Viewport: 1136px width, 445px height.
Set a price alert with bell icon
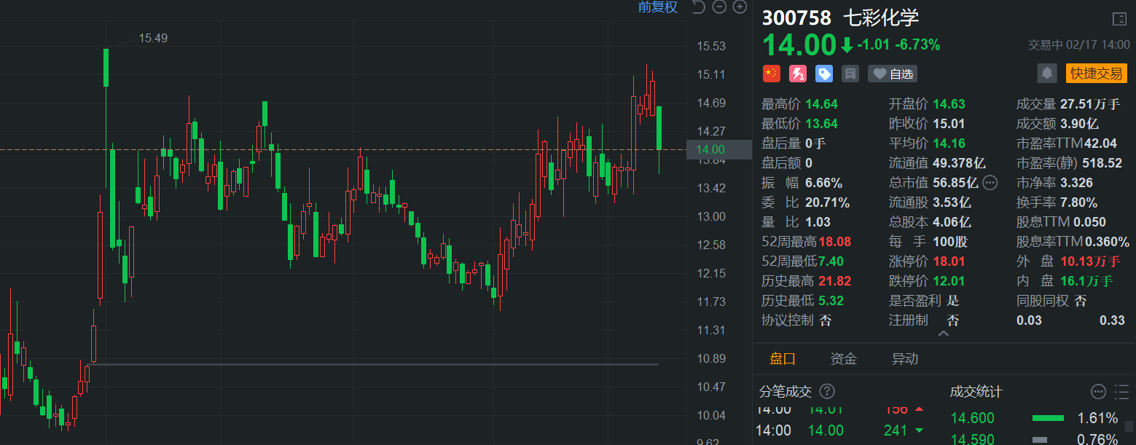[1047, 73]
